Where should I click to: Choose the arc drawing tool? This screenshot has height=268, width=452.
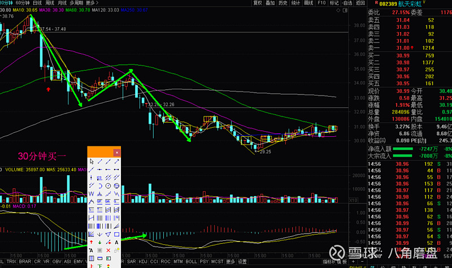pyautogui.click(x=100, y=186)
